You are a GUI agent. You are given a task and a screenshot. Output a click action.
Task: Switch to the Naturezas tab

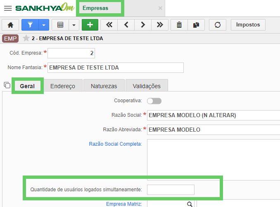(x=104, y=86)
